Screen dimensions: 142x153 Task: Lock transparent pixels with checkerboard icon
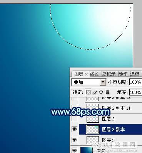coord(88,92)
